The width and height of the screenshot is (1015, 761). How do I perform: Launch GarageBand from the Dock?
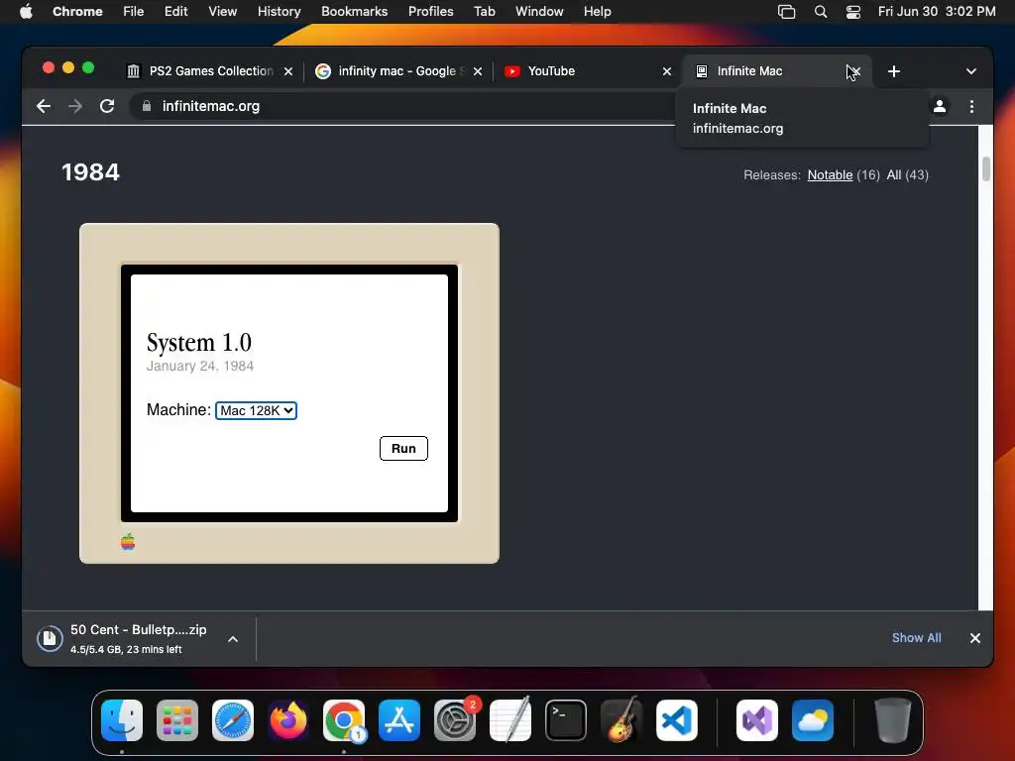(x=621, y=720)
